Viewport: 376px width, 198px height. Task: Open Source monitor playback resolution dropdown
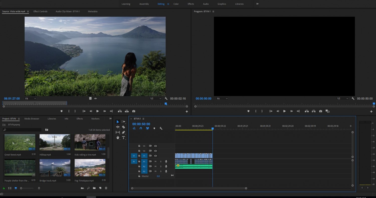tap(156, 98)
